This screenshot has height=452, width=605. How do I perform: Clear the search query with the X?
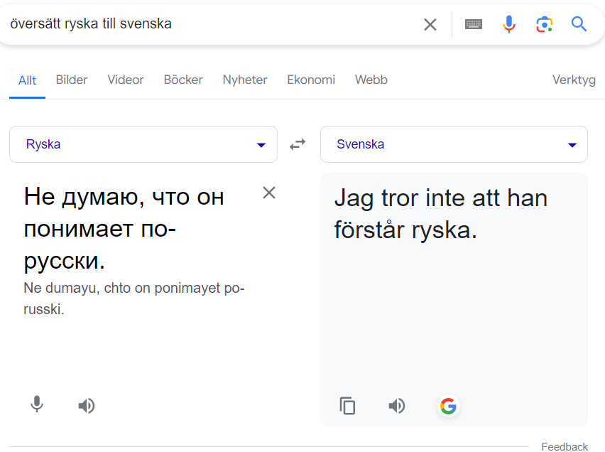point(430,23)
